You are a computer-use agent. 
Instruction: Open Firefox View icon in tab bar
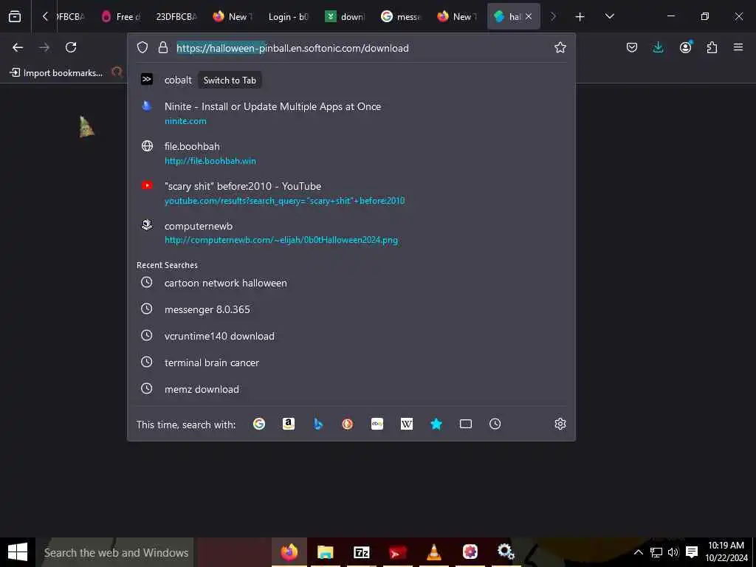click(x=15, y=17)
